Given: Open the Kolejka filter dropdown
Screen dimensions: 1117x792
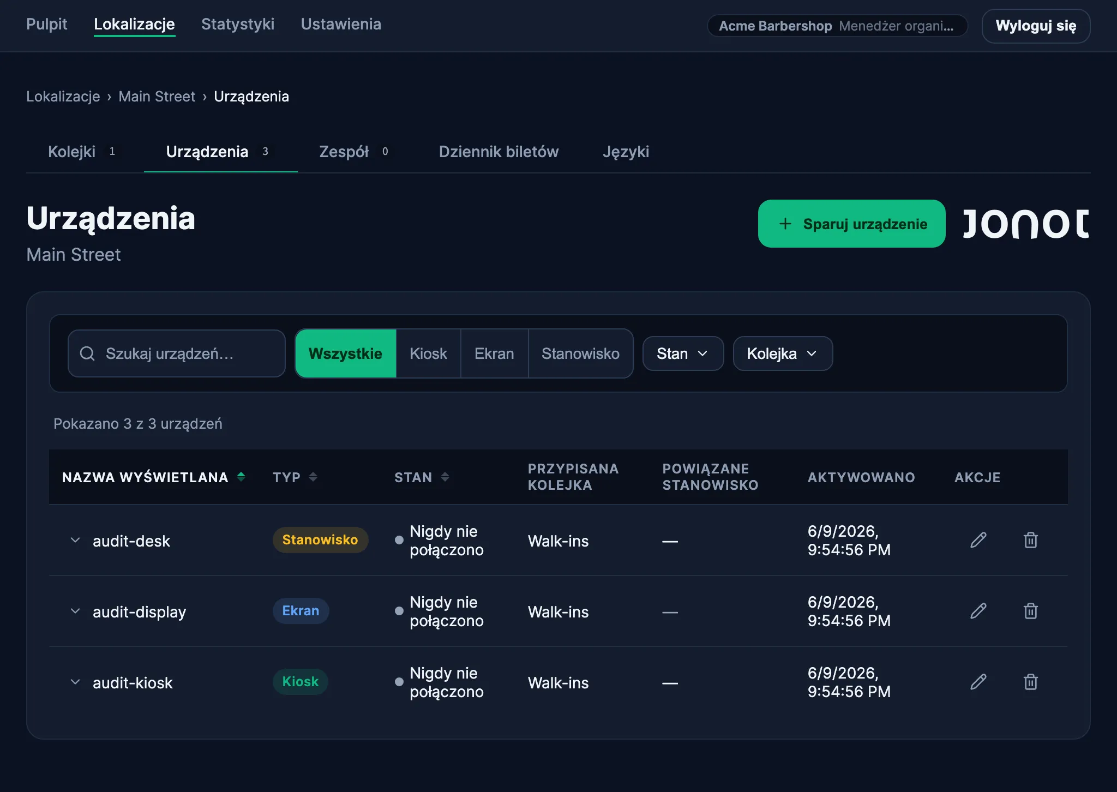Looking at the screenshot, I should pos(783,353).
